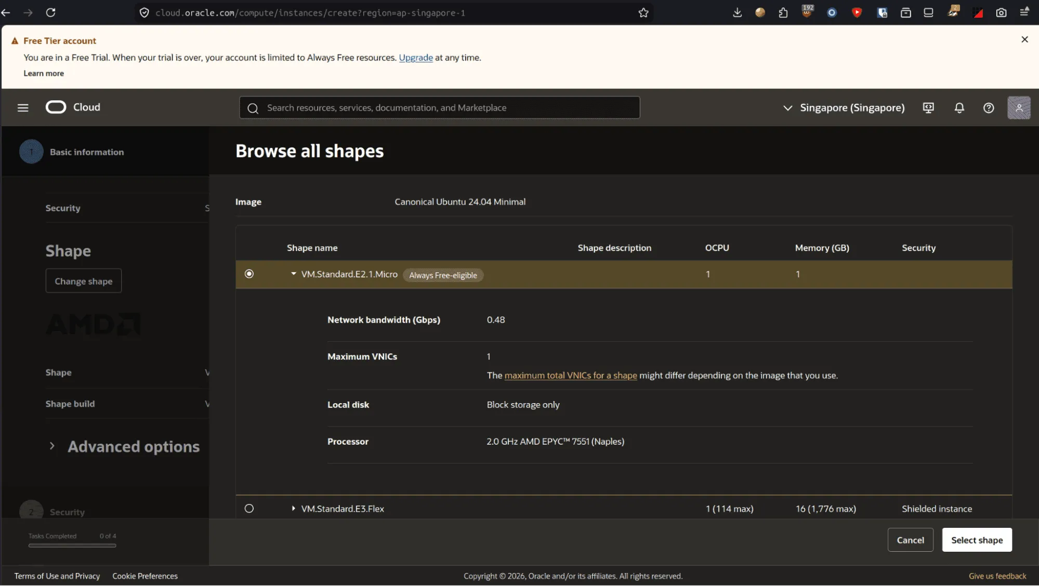The image size is (1039, 586).
Task: Click the Shielded instance cell
Action: (937, 509)
